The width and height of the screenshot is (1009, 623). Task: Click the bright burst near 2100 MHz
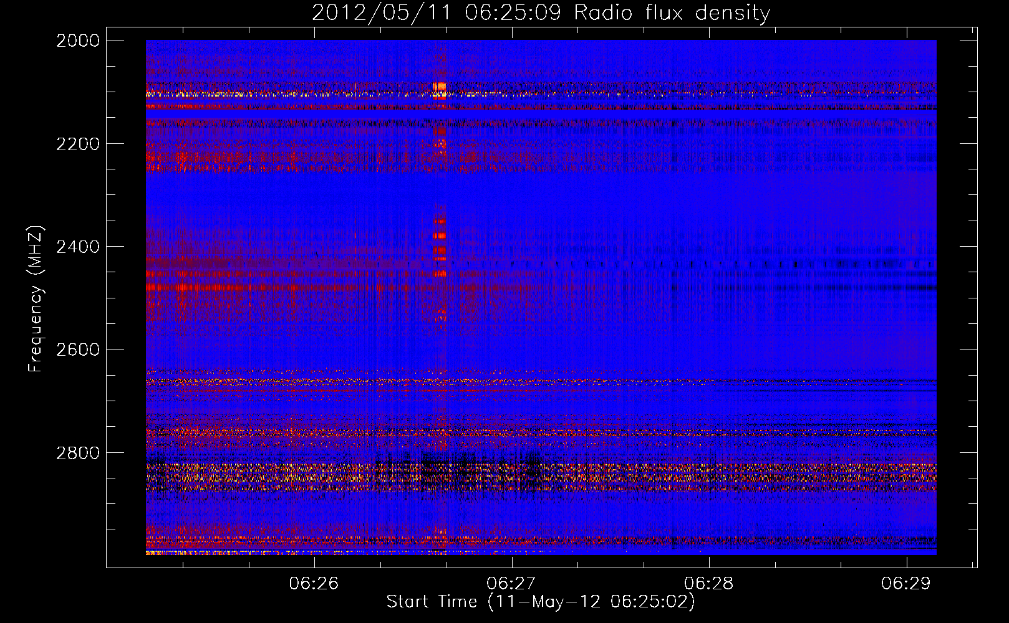(440, 90)
